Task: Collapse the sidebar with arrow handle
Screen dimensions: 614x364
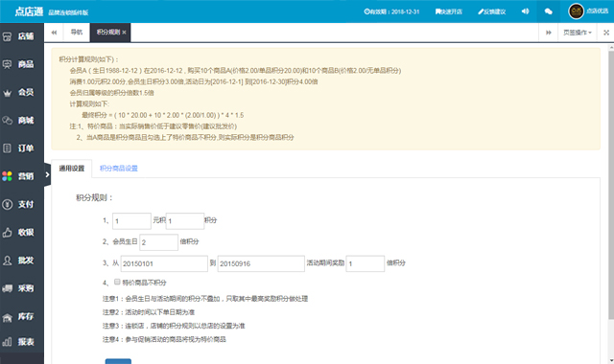Action: point(47,174)
